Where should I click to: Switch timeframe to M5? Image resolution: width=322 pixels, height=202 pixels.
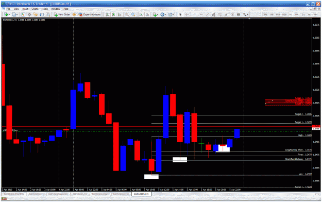(272, 14)
